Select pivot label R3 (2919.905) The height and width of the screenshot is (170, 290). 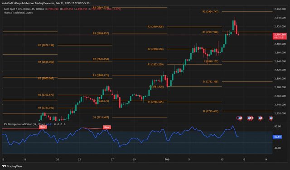pyautogui.click(x=155, y=27)
